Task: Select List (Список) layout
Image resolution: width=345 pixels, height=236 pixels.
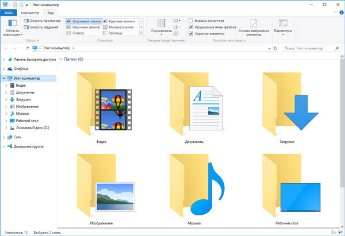Action: coord(75,33)
